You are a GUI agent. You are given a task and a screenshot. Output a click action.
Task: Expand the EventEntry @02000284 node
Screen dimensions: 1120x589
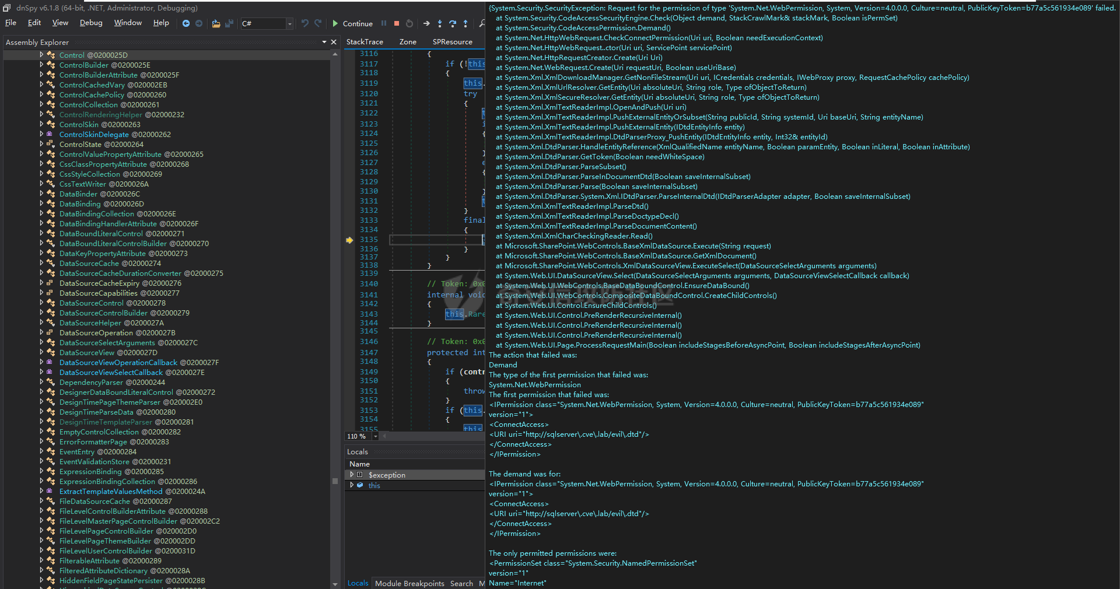click(x=41, y=451)
